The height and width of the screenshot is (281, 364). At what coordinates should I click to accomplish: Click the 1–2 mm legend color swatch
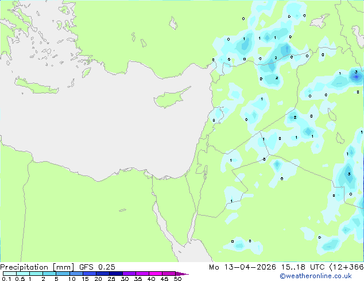click(x=36, y=274)
